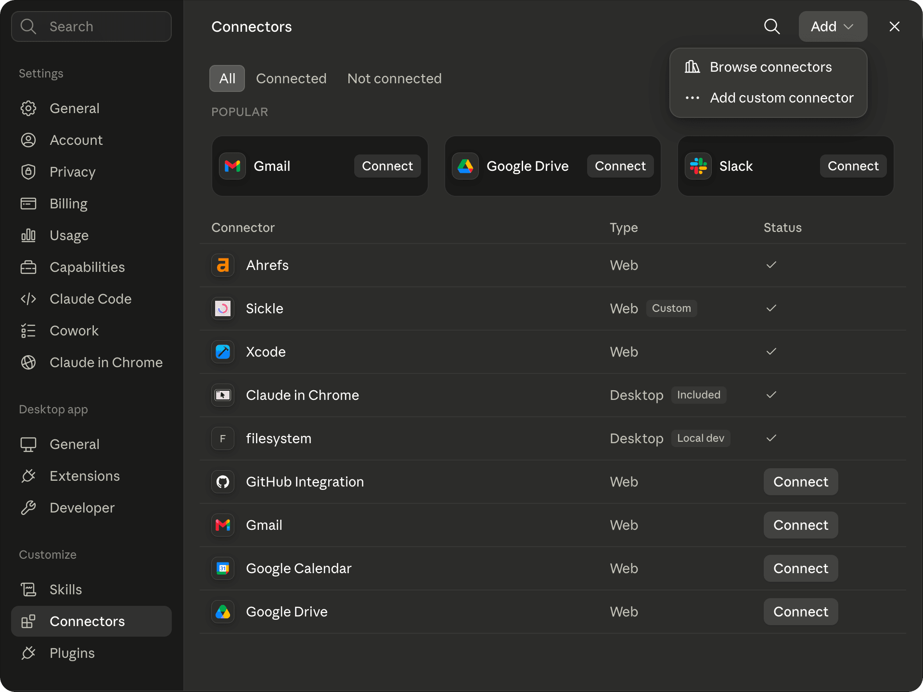Go to Usage settings in the sidebar

tap(91, 235)
